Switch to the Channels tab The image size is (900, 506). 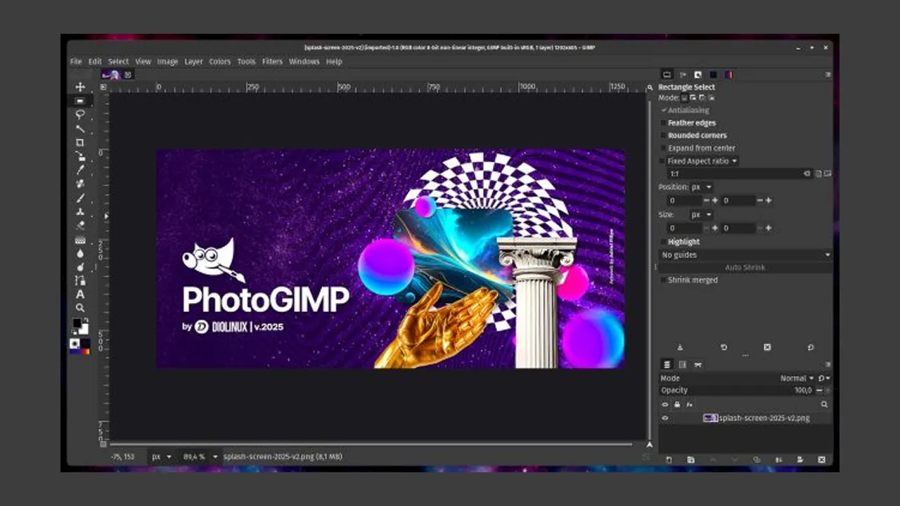pos(682,365)
